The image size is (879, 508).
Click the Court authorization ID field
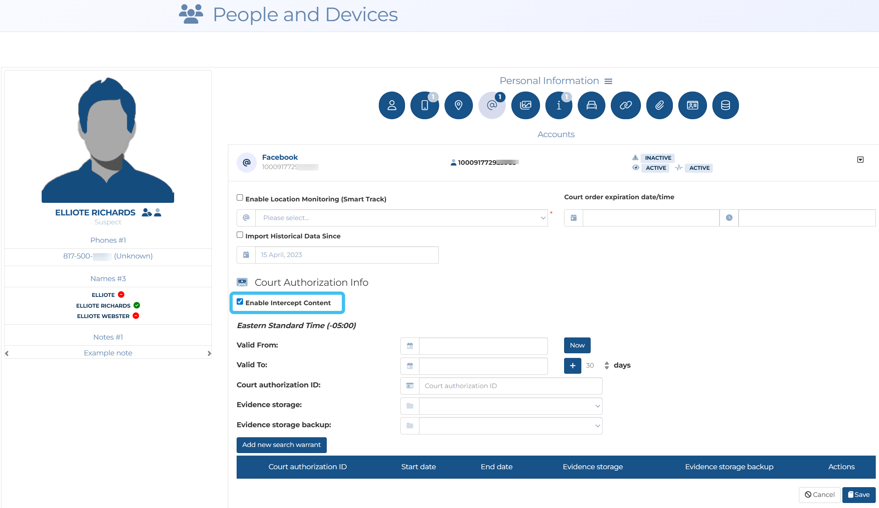point(510,386)
